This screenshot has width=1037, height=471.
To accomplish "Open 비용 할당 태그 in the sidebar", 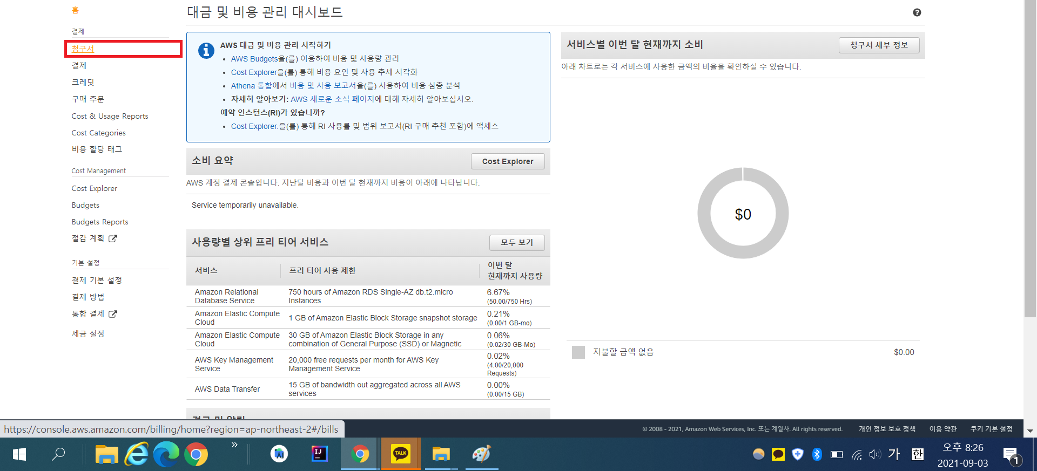I will [x=97, y=149].
